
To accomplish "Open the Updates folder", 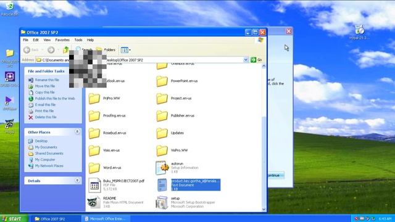I will click(x=170, y=133).
